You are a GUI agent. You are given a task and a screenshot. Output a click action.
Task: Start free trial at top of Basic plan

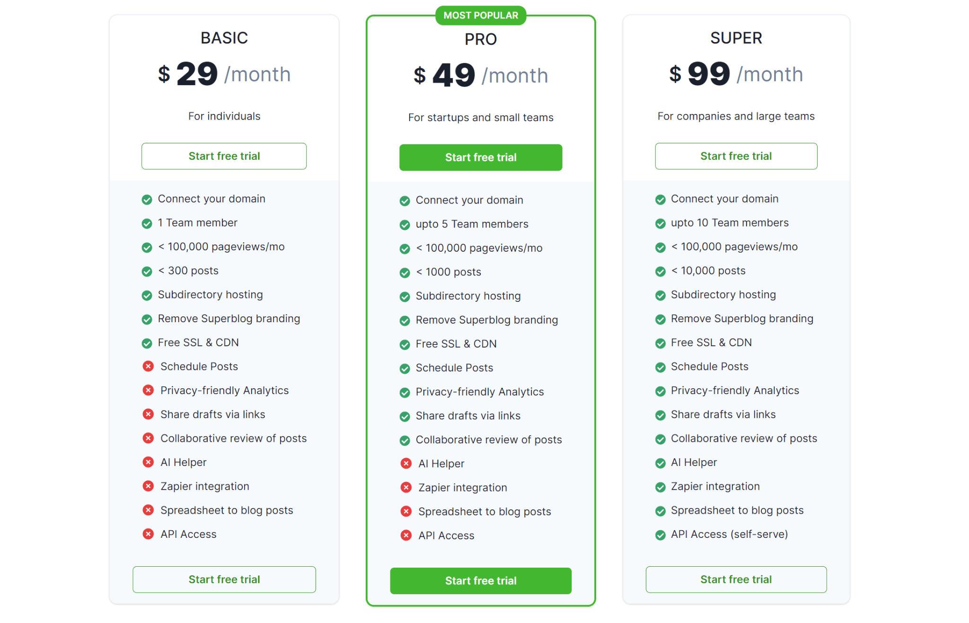click(x=224, y=156)
